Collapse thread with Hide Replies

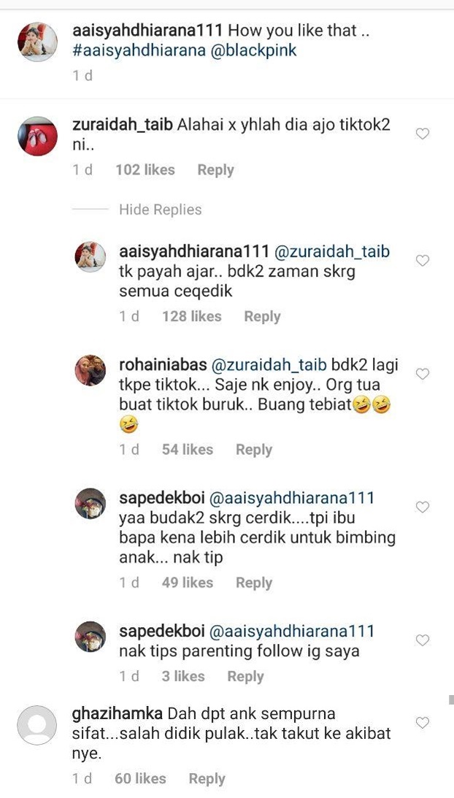(161, 210)
